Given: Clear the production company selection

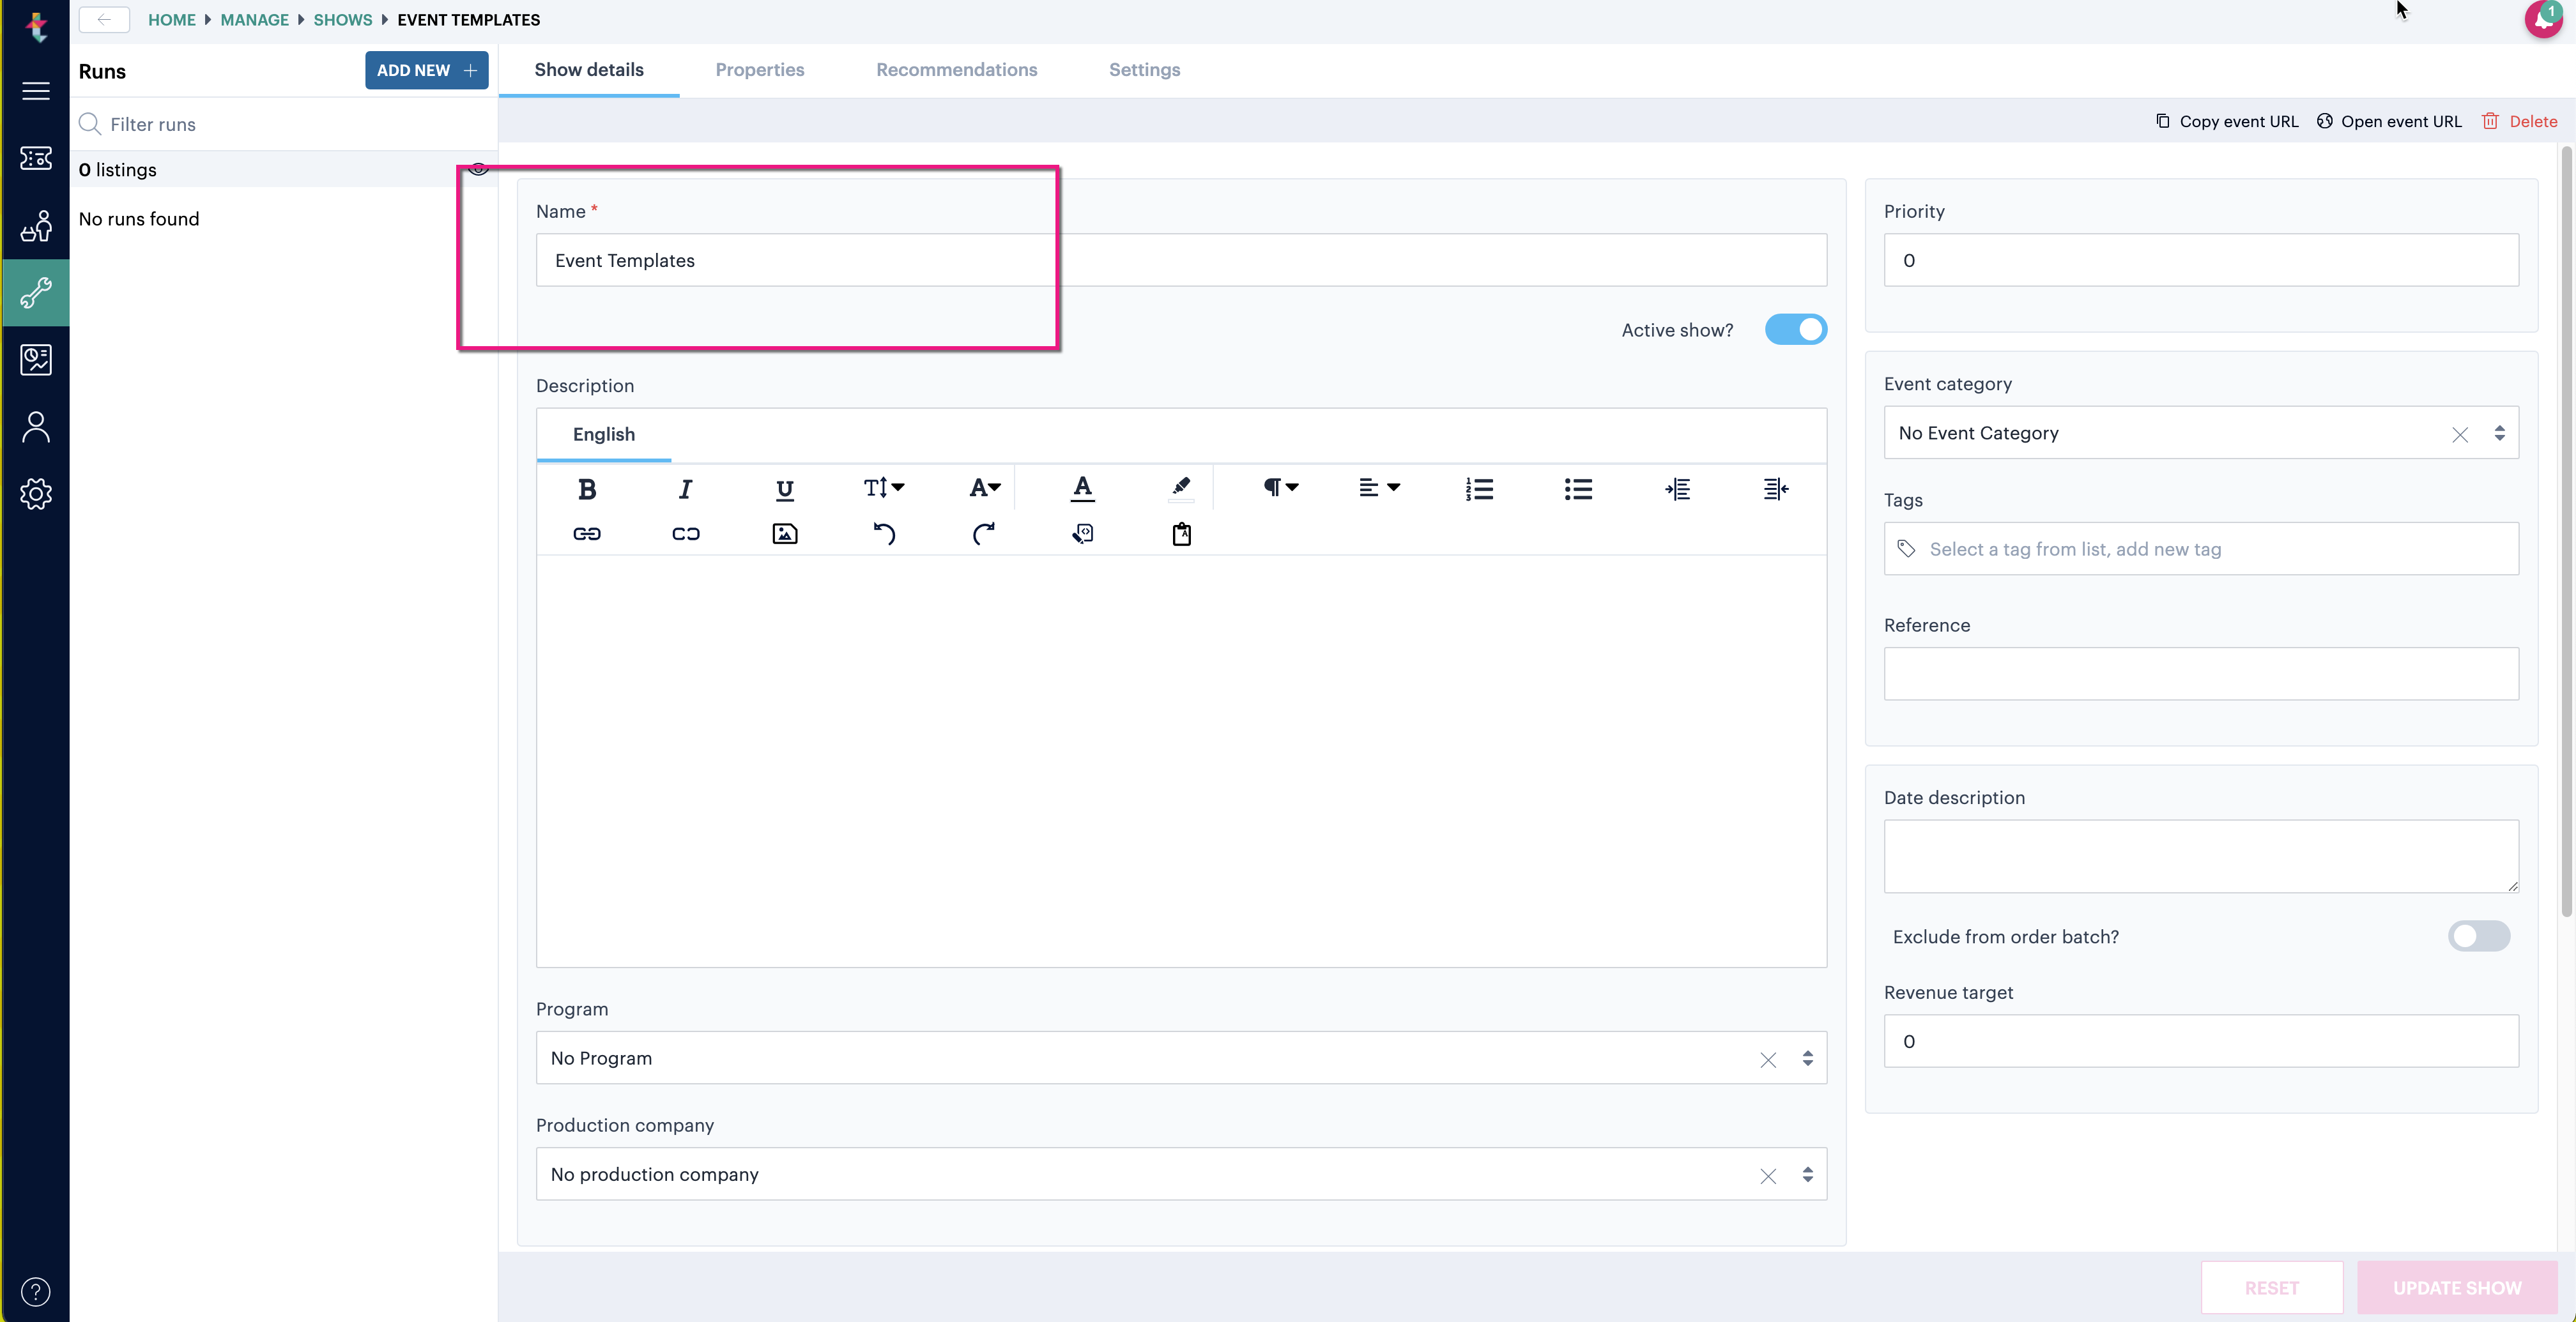Looking at the screenshot, I should click(x=1768, y=1176).
